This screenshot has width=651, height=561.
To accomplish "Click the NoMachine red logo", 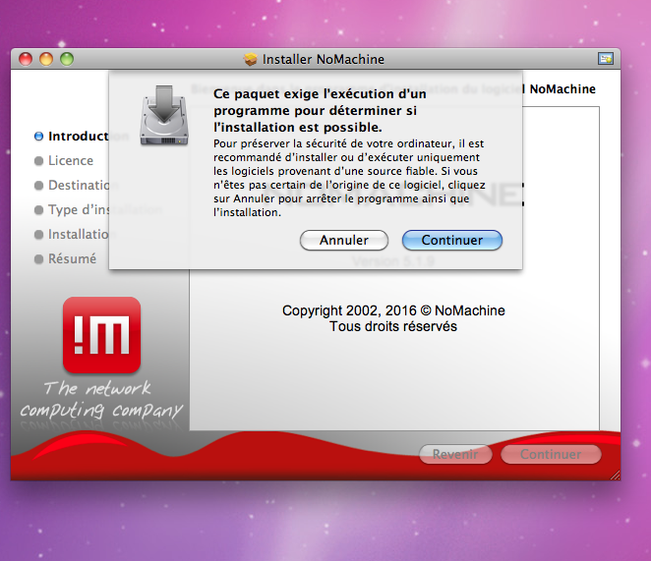I will coord(101,335).
